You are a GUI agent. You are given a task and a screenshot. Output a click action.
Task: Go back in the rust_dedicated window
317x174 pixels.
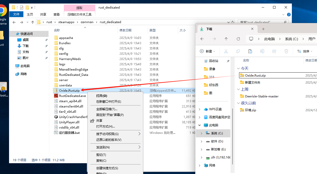coord(14,22)
